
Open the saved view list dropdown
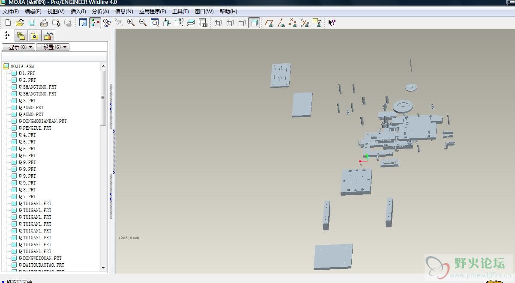(179, 23)
